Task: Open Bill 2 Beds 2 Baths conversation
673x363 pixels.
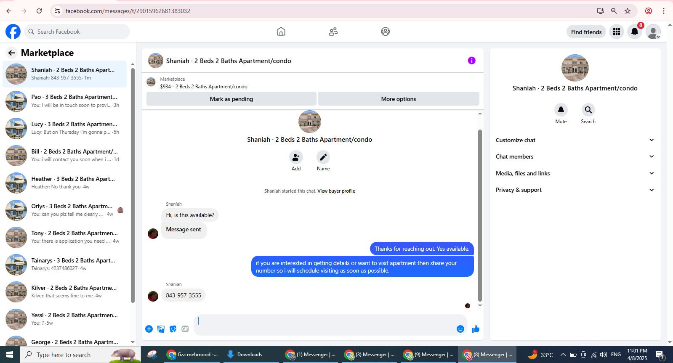Action: (65, 156)
